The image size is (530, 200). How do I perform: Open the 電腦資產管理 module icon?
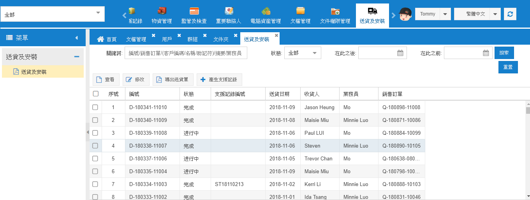pyautogui.click(x=266, y=11)
